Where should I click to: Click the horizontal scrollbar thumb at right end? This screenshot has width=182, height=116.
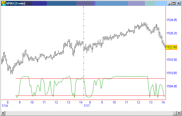175,113
